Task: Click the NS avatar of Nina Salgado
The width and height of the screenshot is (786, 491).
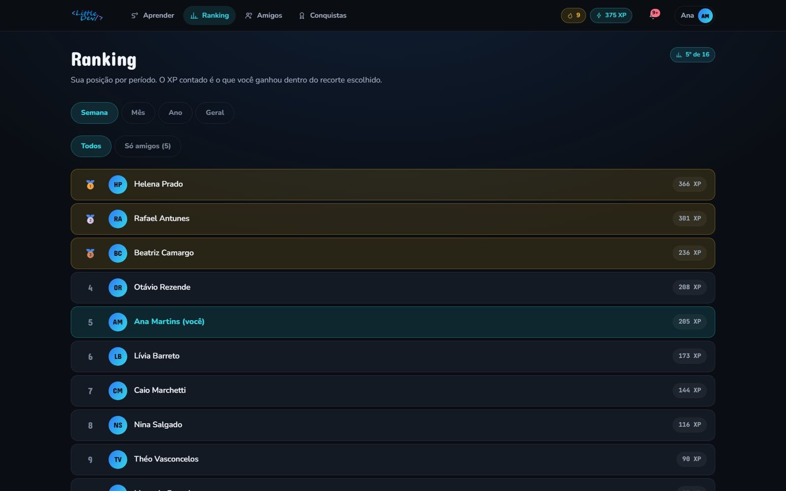Action: [x=118, y=425]
